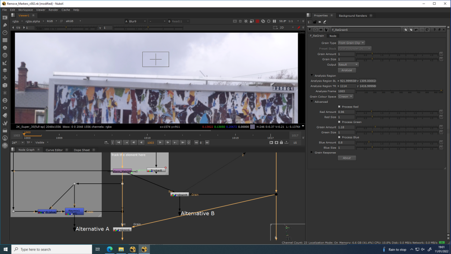The height and width of the screenshot is (254, 451).
Task: Open the Output Result dropdown
Action: point(348,64)
